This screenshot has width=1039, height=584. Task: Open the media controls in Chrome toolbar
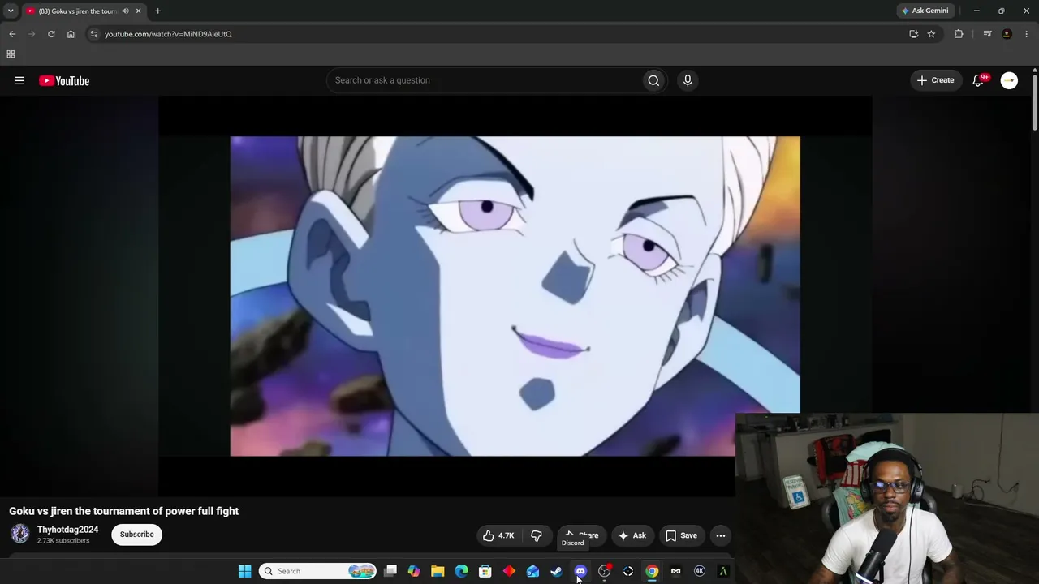(987, 34)
